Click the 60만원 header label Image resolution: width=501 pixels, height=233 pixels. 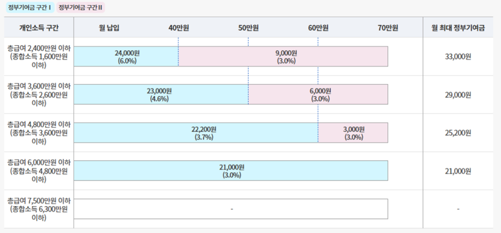(318, 28)
